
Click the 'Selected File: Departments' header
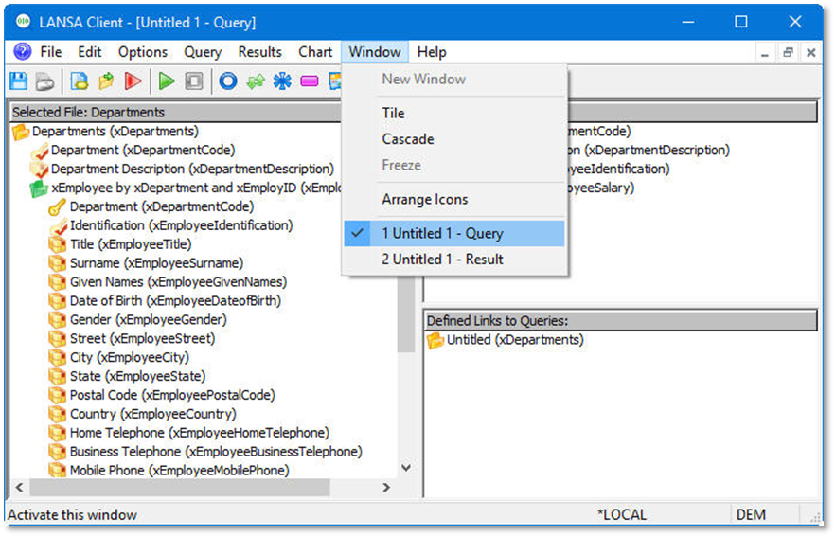(x=176, y=113)
